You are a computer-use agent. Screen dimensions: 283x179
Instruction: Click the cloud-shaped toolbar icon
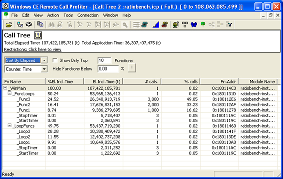pos(29,24)
